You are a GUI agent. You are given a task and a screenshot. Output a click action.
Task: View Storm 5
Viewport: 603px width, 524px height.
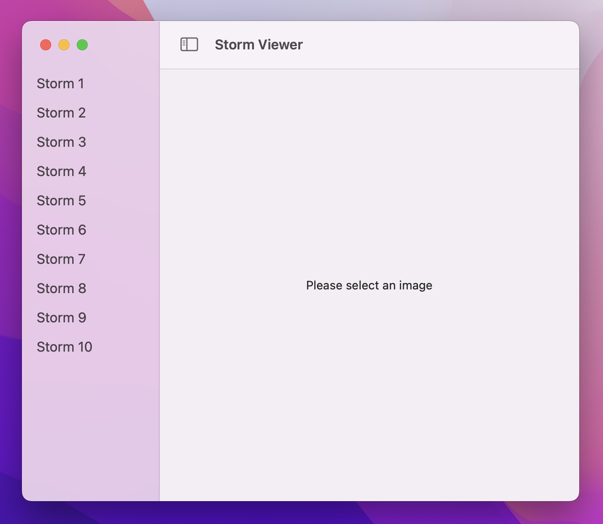click(x=60, y=201)
